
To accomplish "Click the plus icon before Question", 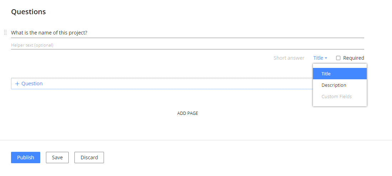I will 17,84.
